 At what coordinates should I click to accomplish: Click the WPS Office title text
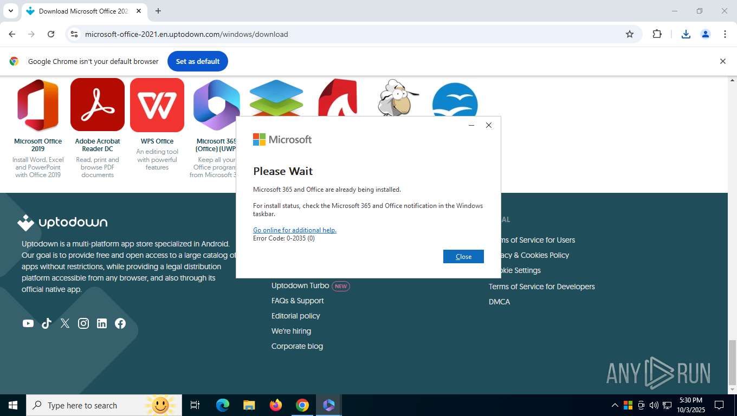point(157,141)
